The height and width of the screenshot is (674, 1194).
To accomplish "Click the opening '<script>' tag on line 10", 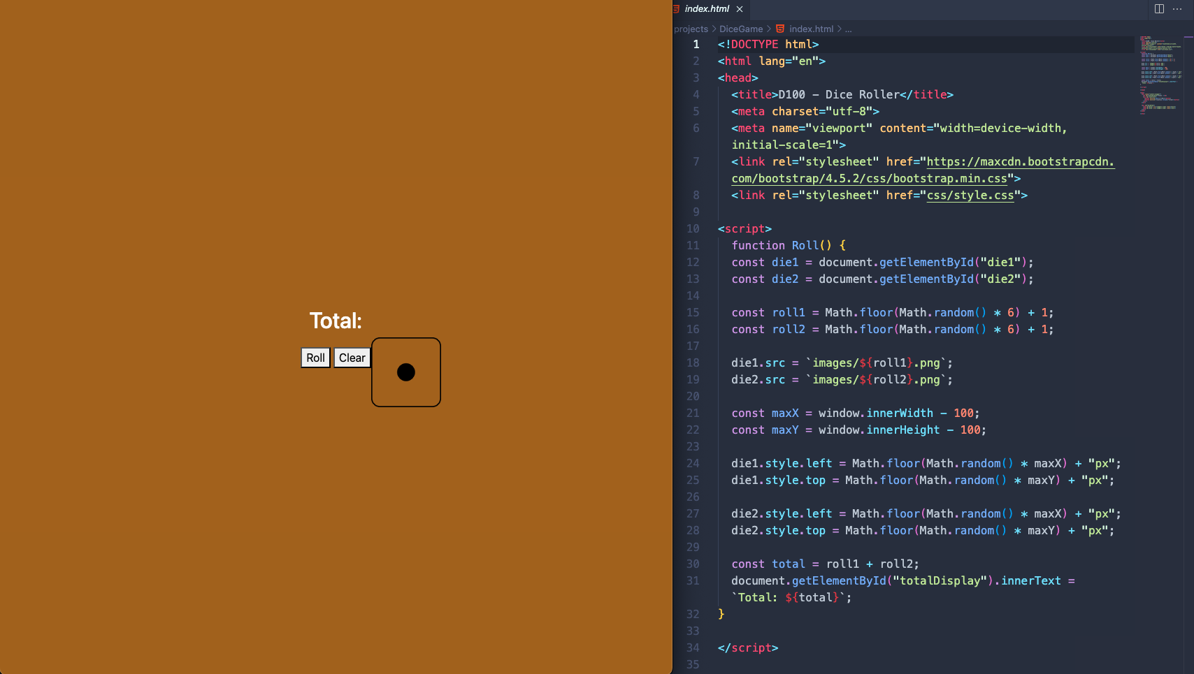I will coord(745,228).
